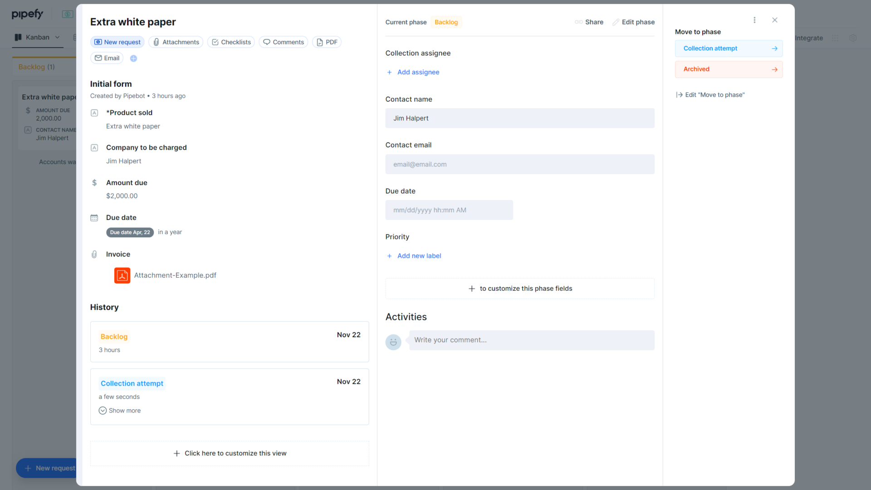Click the Kanban board view icon
This screenshot has height=490, width=871.
click(18, 37)
